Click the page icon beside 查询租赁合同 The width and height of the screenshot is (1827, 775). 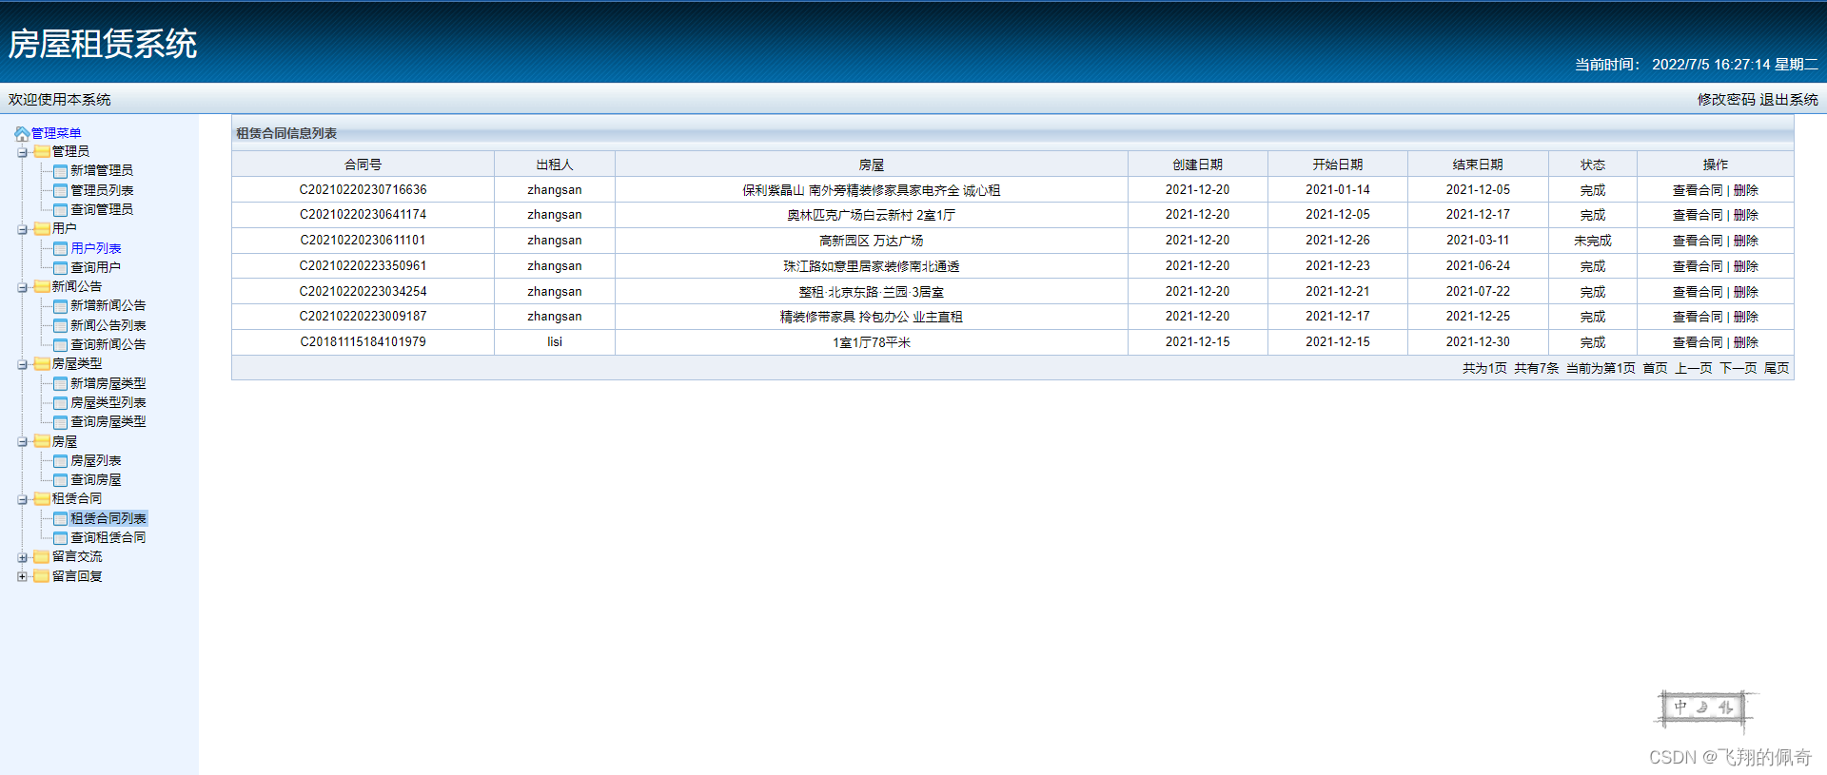[61, 538]
